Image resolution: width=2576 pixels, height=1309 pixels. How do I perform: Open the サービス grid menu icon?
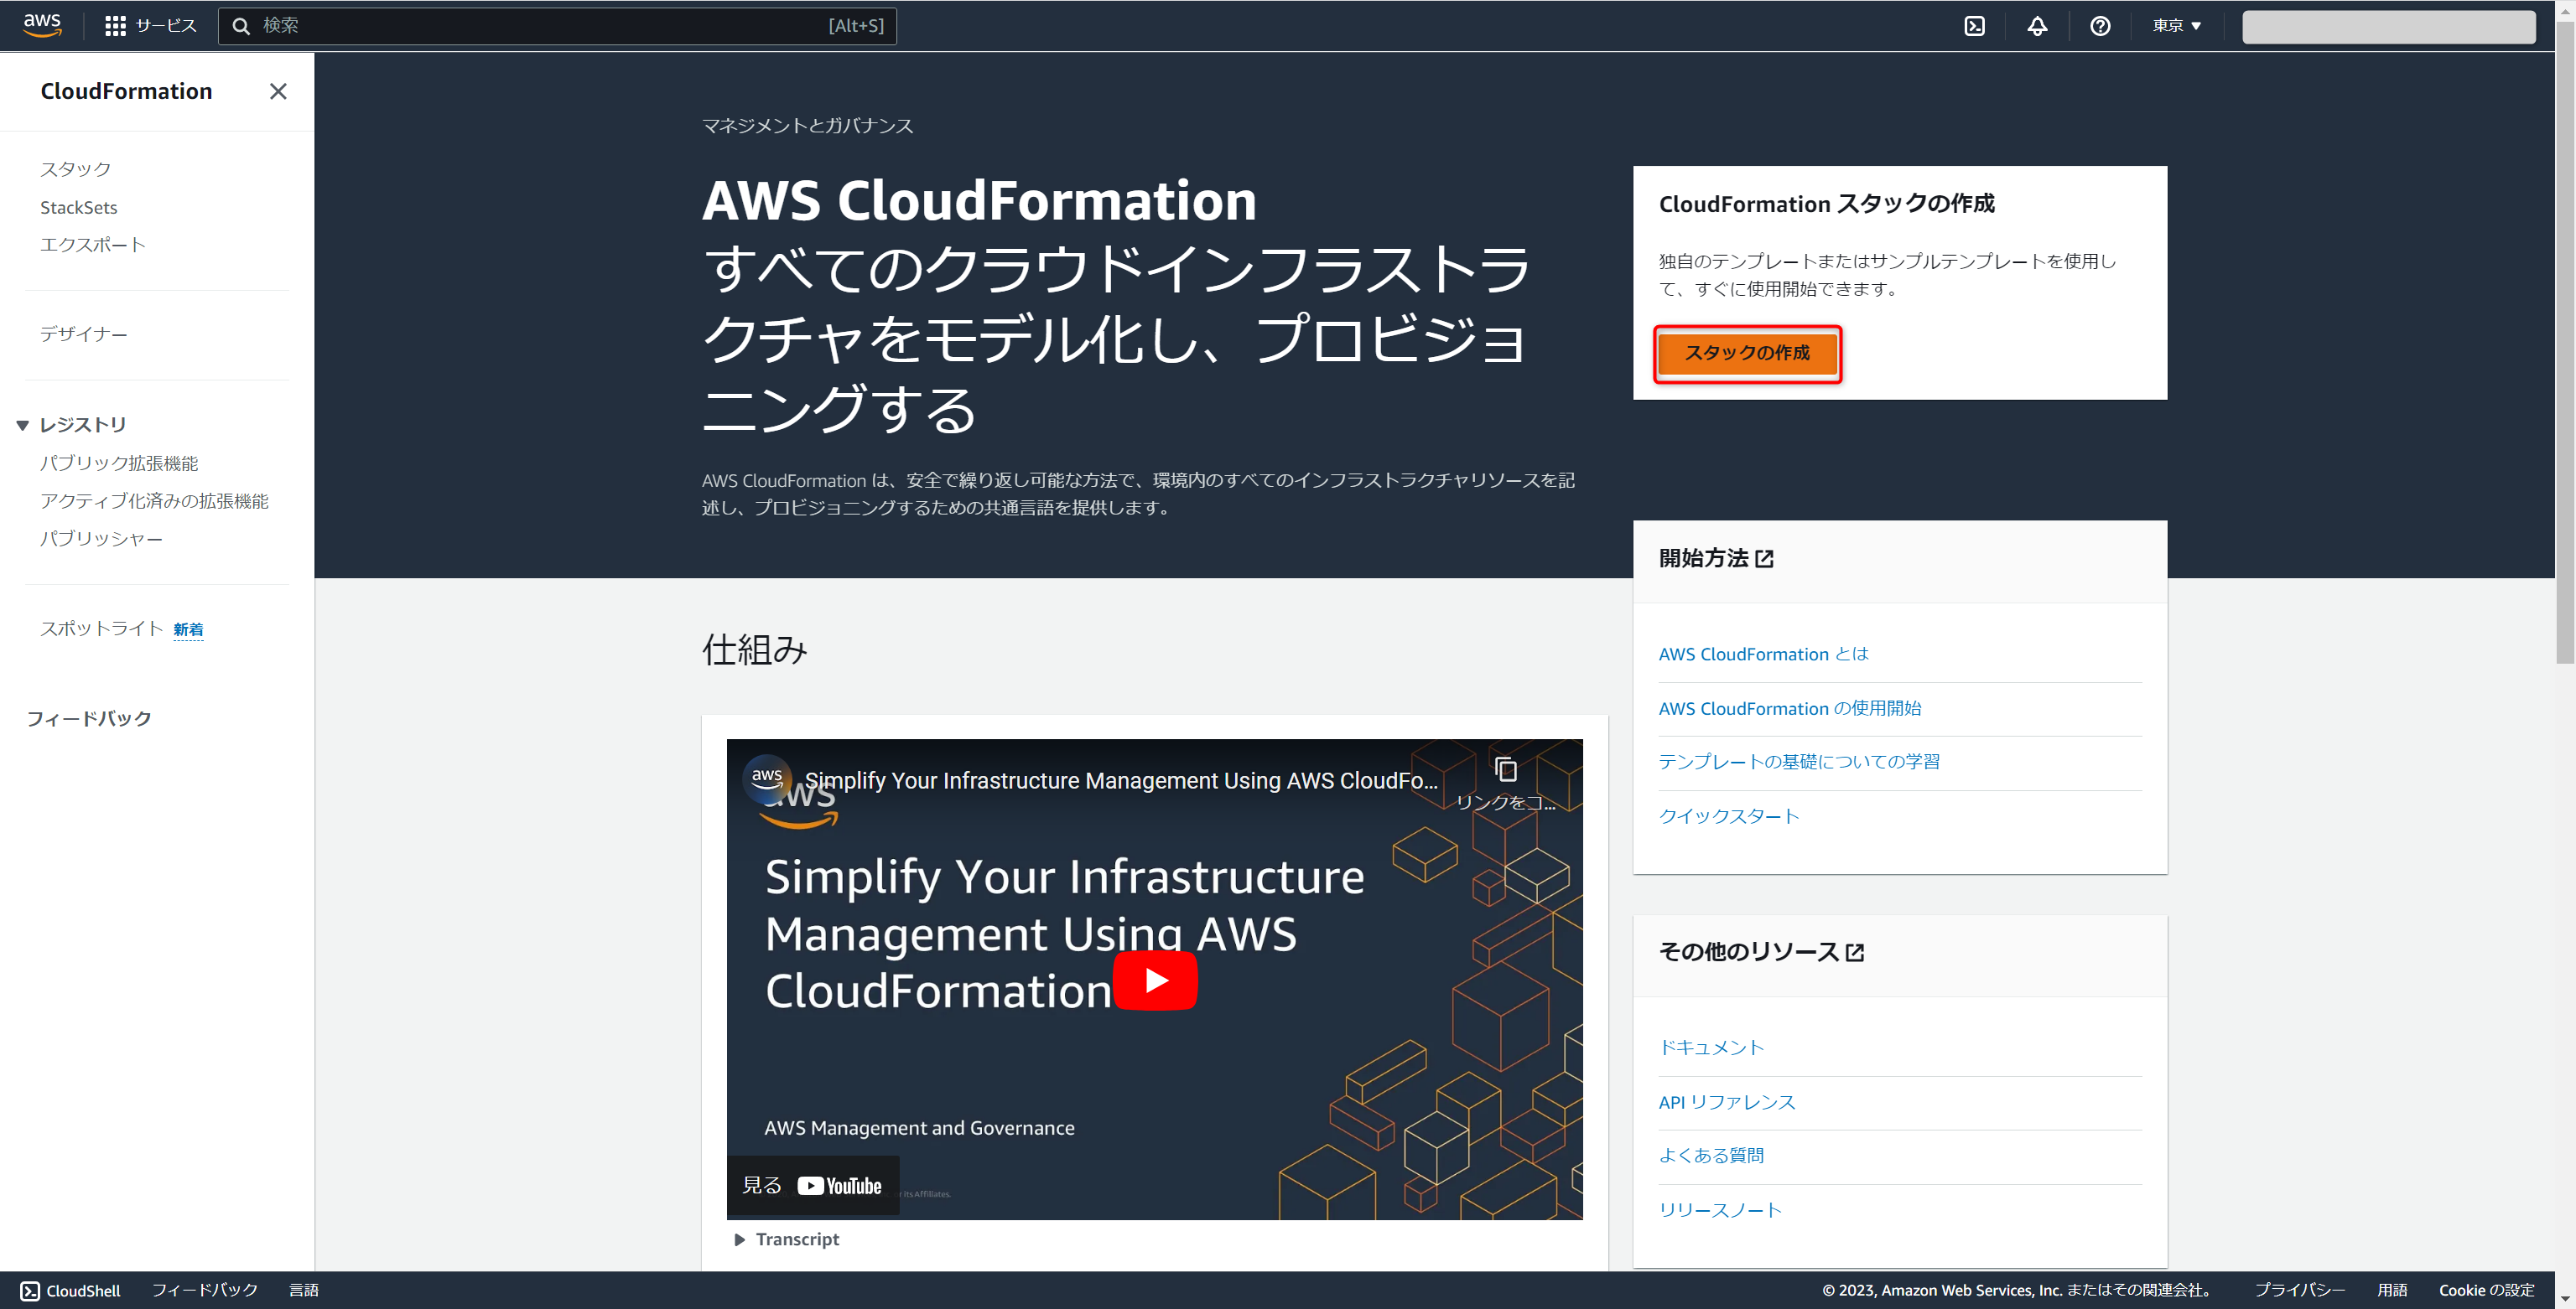point(115,26)
